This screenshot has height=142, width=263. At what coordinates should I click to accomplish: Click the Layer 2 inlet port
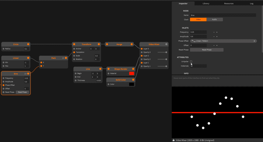click(142, 56)
